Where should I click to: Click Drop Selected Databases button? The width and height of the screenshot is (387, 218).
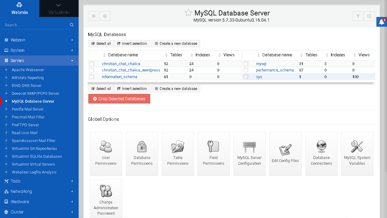tap(119, 99)
